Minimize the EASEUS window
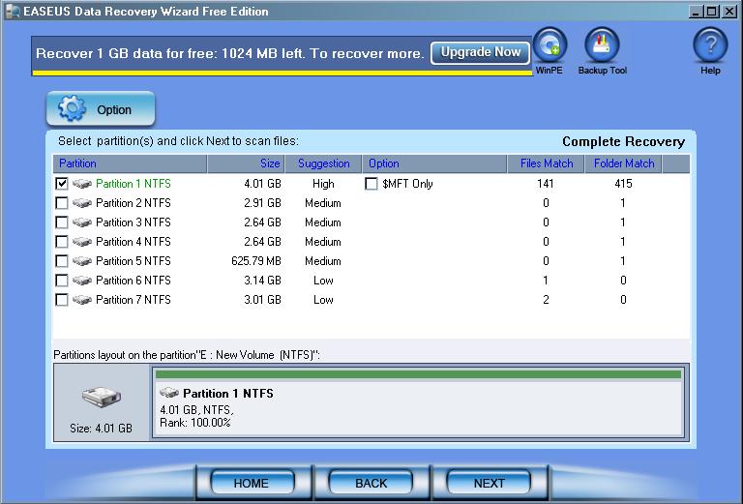Screen dimensions: 743x504 click(696, 12)
